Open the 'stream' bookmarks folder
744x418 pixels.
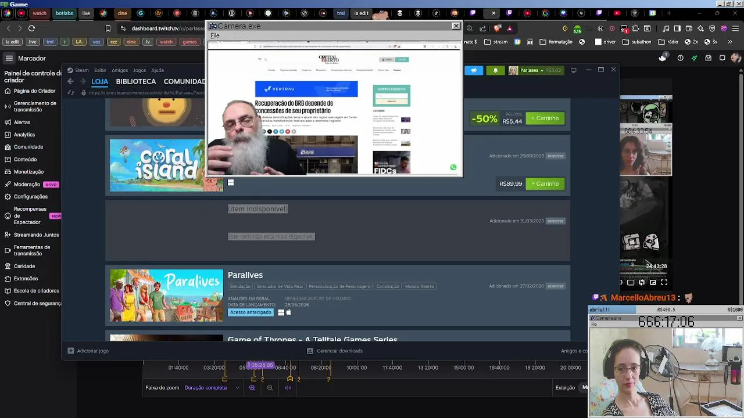496,42
